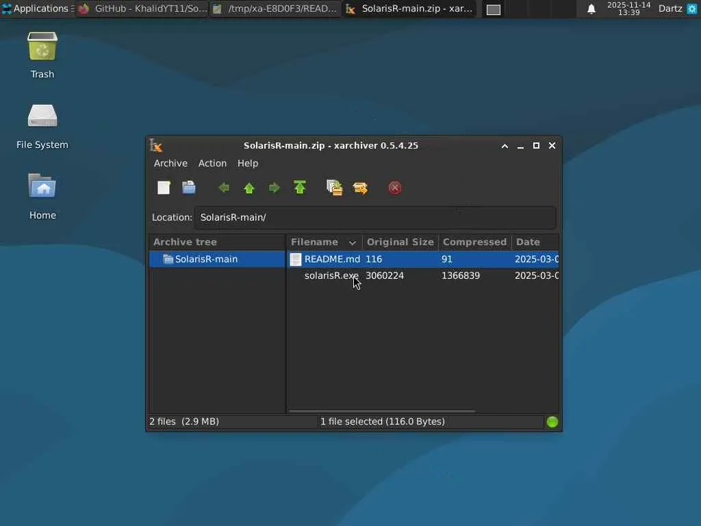The height and width of the screenshot is (526, 701).
Task: Click the panel clock showing 13:39
Action: [x=628, y=8]
